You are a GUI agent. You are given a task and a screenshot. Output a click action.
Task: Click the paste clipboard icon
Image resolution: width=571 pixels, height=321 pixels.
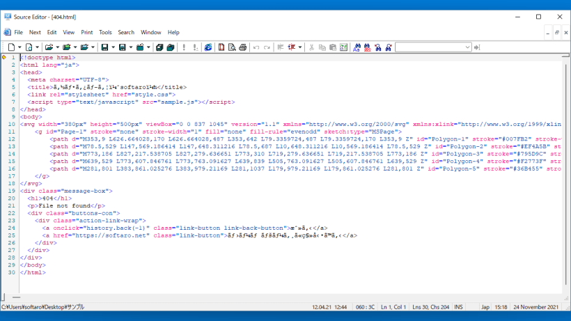click(x=332, y=47)
